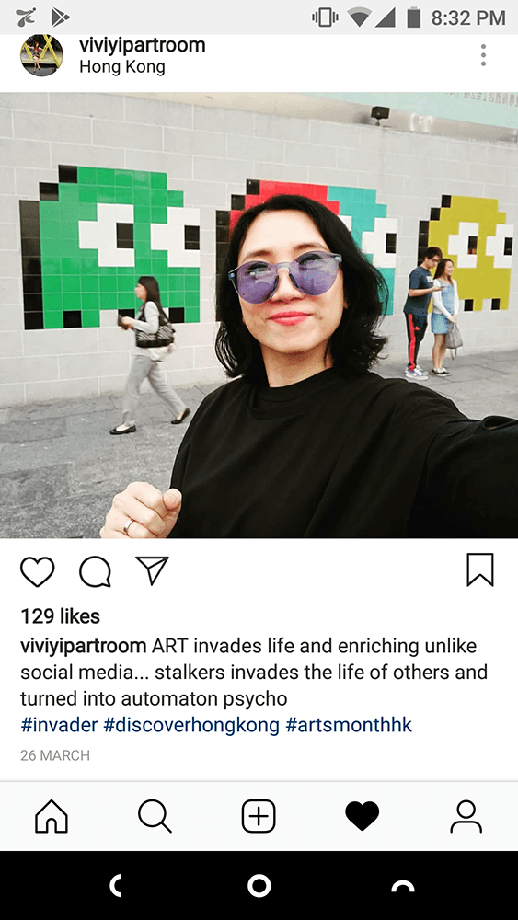Open the viviyipartroom profile picture
Viewport: 518px width, 920px height.
[41, 55]
